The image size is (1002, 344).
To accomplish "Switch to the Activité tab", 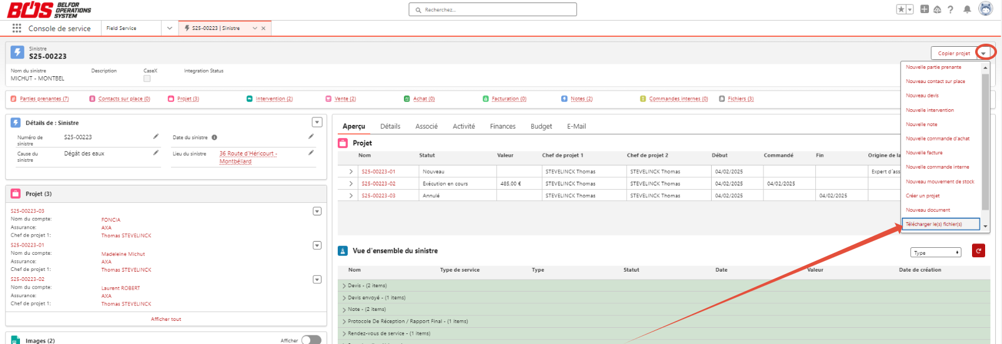I will (x=464, y=126).
